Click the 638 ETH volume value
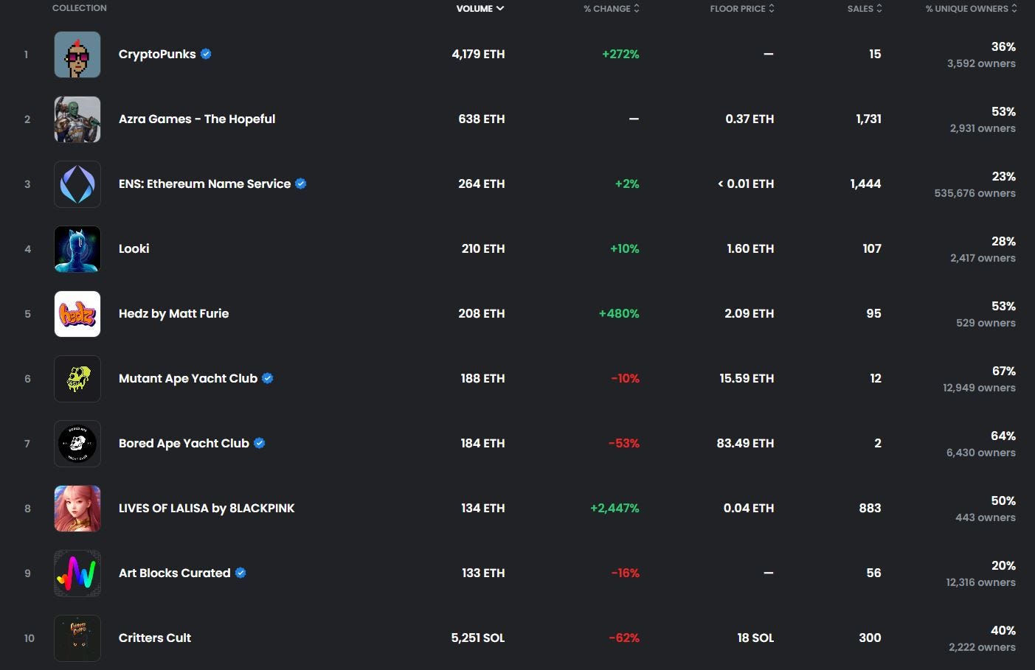 click(x=482, y=119)
